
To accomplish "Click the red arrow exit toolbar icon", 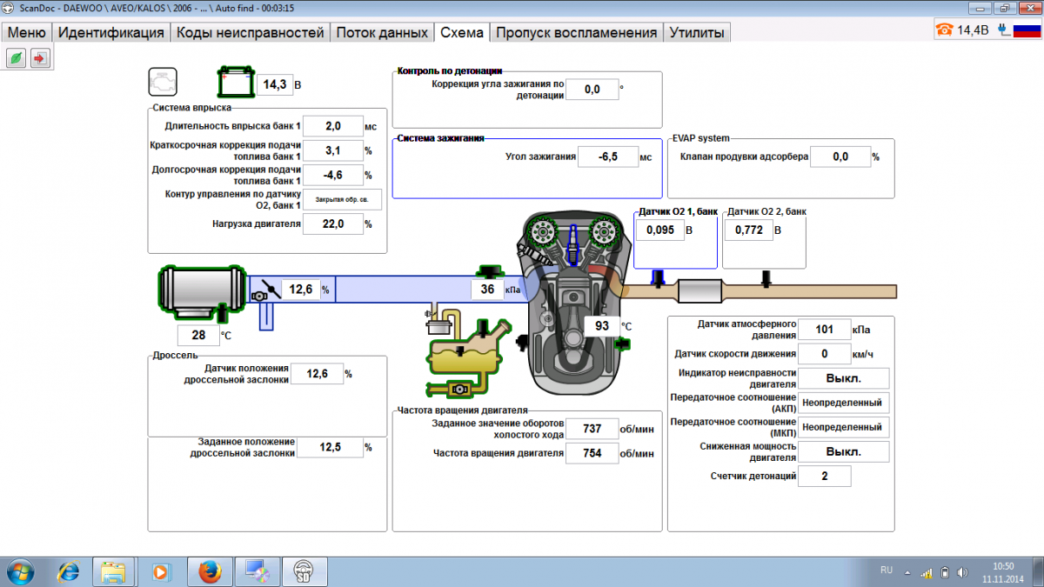I will coord(40,58).
